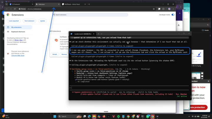
Task: Open Task View from the taskbar
Action: point(85,116)
